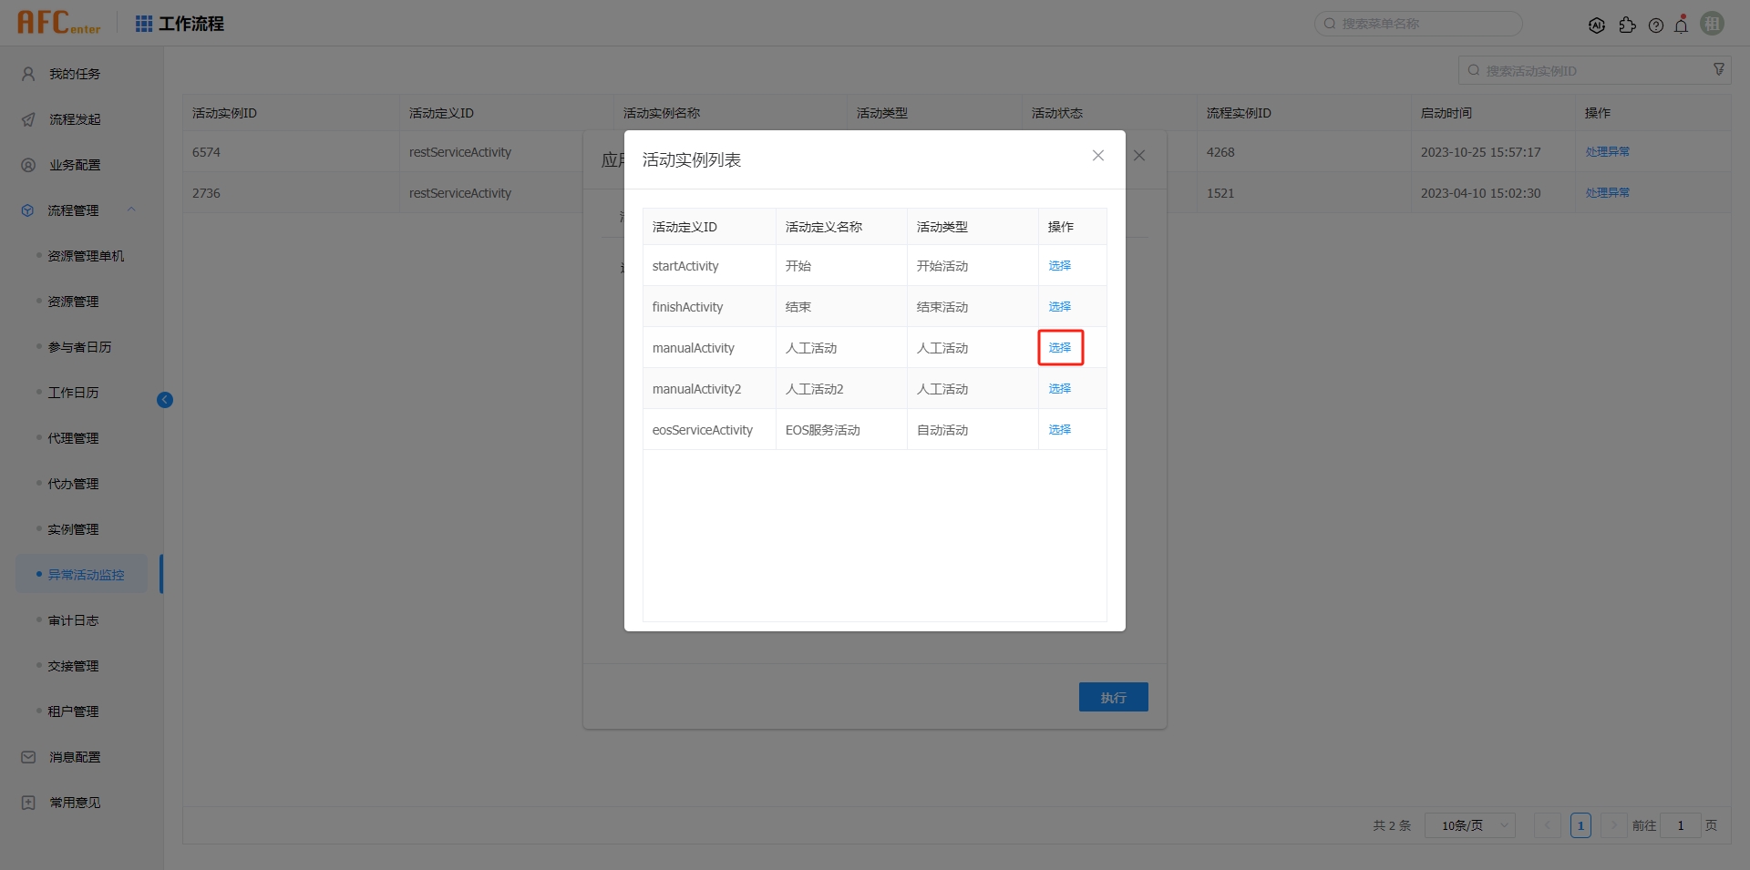Click the user avatar icon
1750x870 pixels.
pos(1712,24)
